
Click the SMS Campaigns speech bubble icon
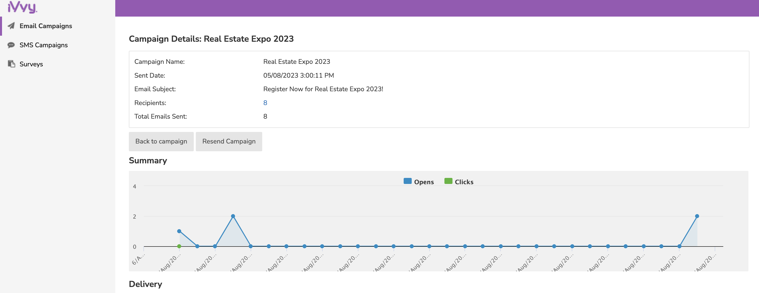(x=11, y=45)
